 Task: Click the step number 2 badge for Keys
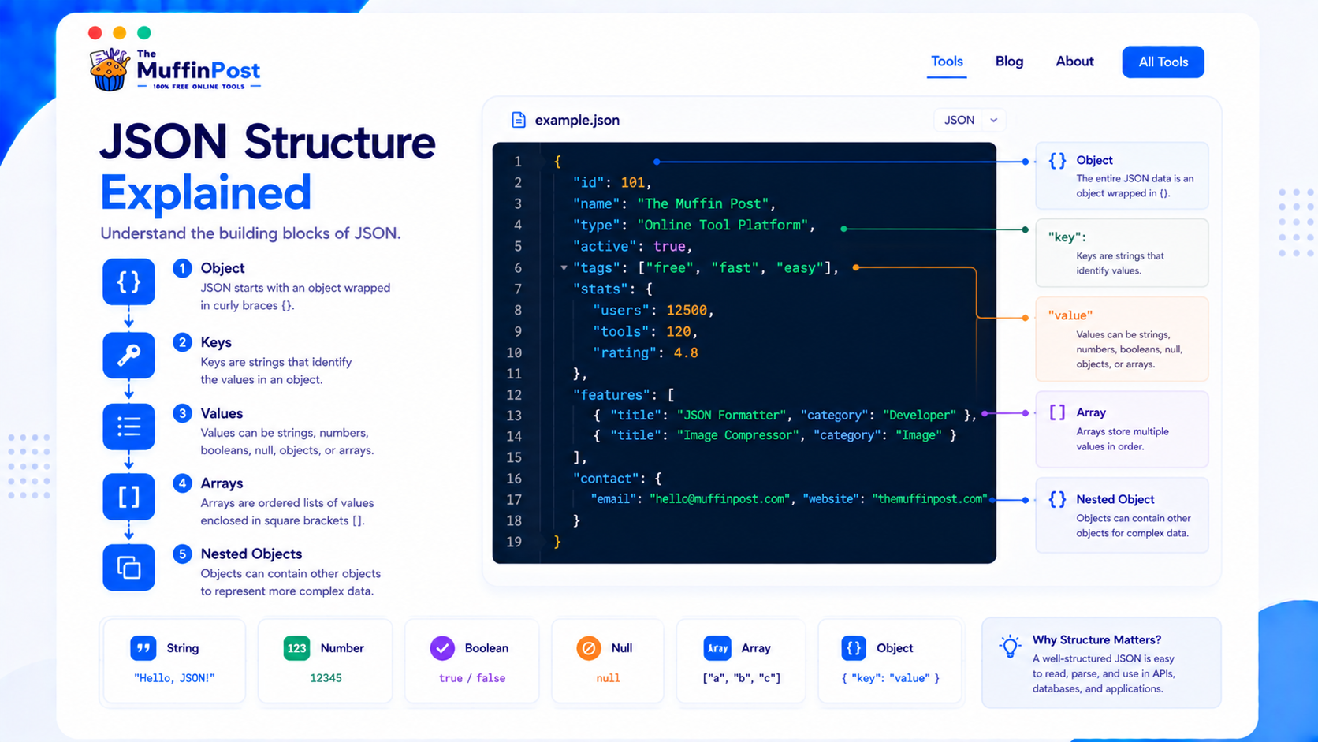[x=182, y=342]
